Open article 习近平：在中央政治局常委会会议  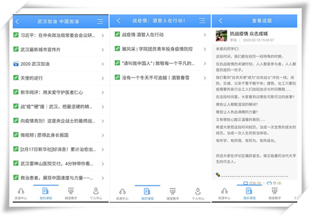tap(57, 36)
